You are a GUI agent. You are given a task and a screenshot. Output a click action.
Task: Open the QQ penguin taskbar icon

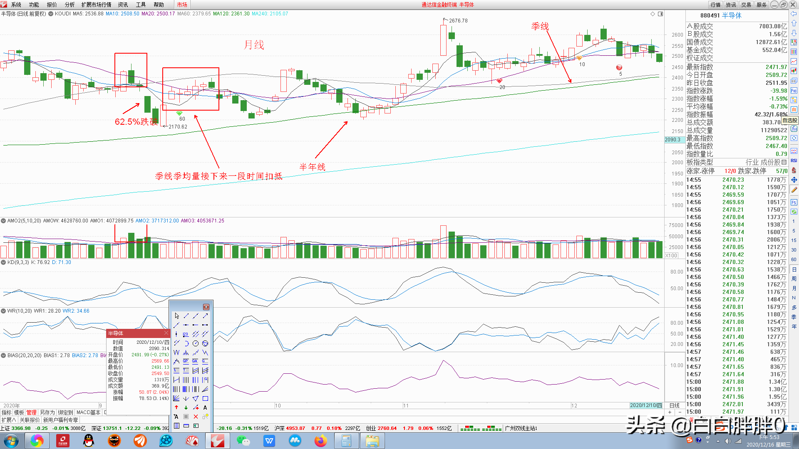(x=89, y=441)
